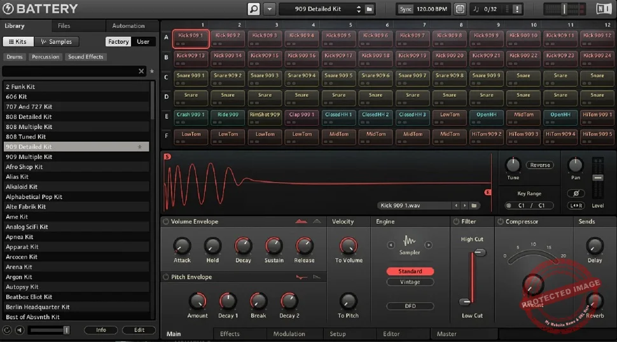This screenshot has height=342, width=617.
Task: Enable the Filter power button
Action: (x=456, y=222)
